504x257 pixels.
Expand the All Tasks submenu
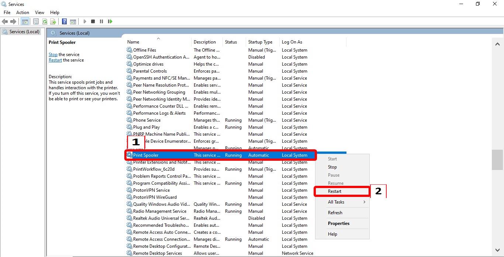pyautogui.click(x=342, y=202)
